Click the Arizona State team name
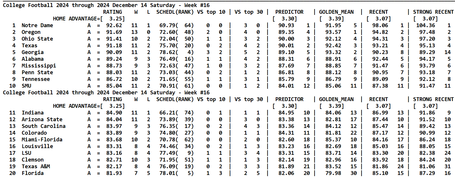The height and width of the screenshot is (177, 455). [42, 119]
